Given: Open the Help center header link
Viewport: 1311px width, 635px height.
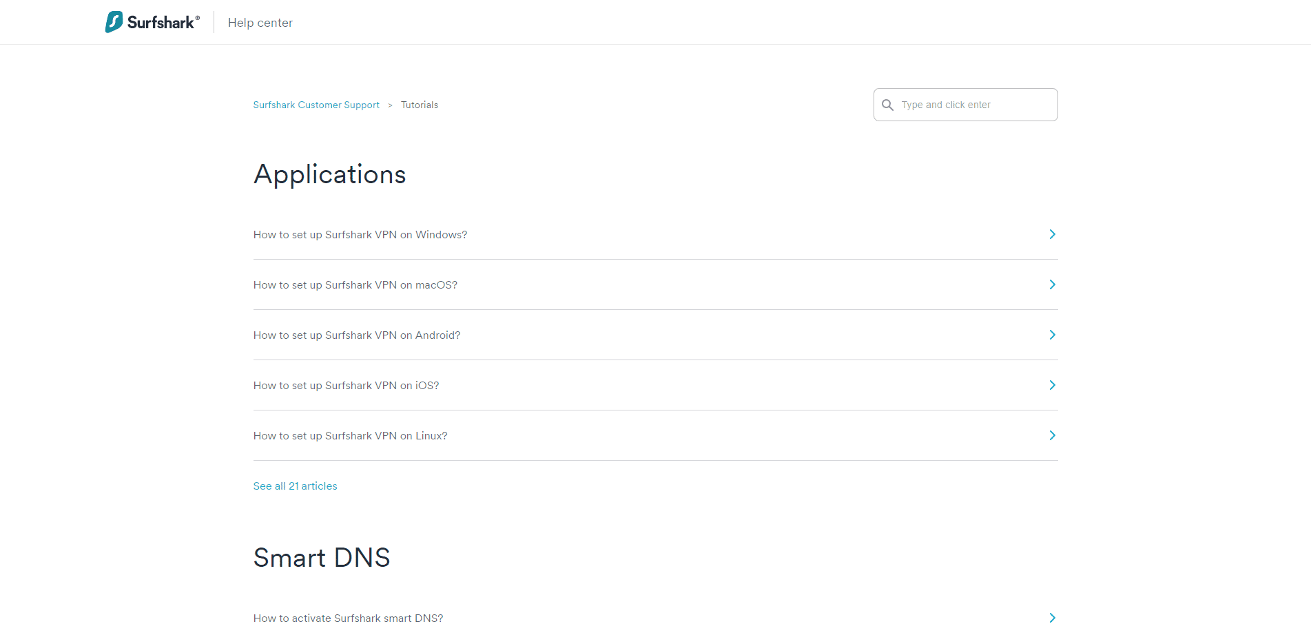Looking at the screenshot, I should coord(260,23).
